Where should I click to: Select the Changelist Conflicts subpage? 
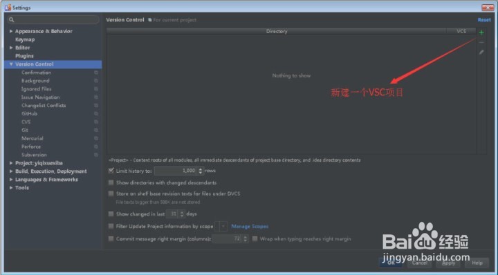(44, 106)
